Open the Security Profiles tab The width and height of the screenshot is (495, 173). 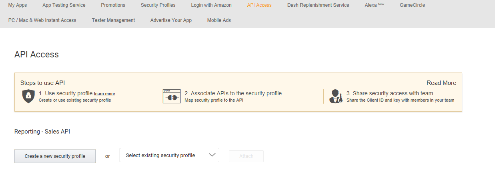158,5
